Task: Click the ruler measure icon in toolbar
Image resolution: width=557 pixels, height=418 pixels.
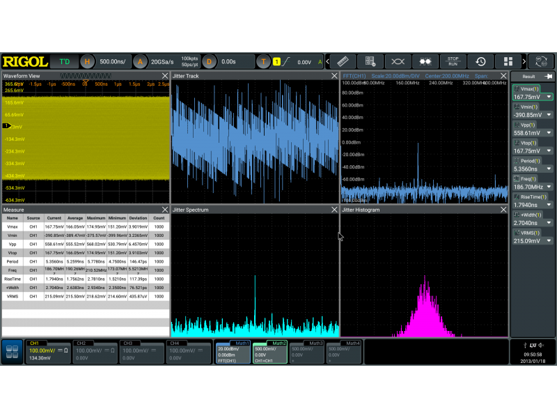Action: 342,61
